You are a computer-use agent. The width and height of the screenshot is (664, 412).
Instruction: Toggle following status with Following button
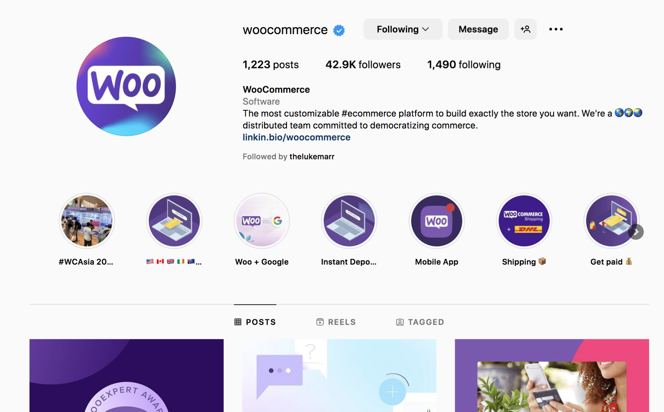[x=403, y=30]
